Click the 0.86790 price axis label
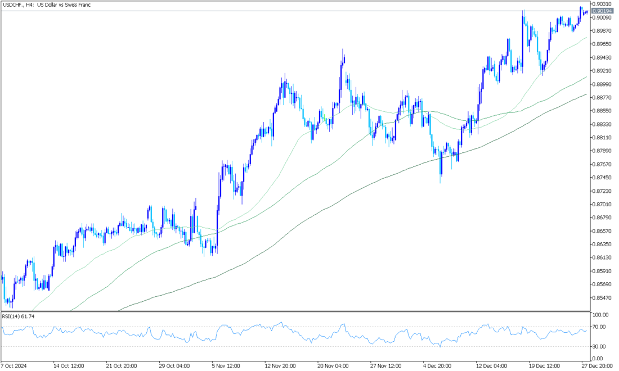 (x=602, y=218)
